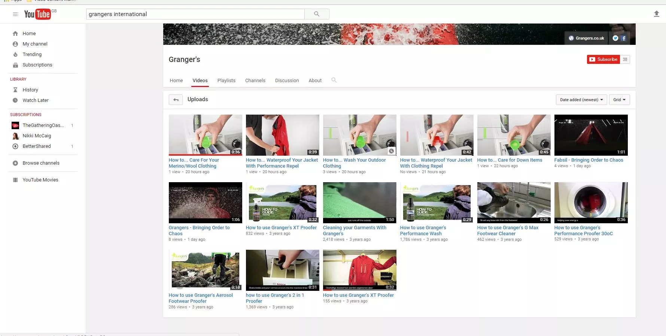Switch to the Discussion tab
The height and width of the screenshot is (336, 666).
point(287,80)
